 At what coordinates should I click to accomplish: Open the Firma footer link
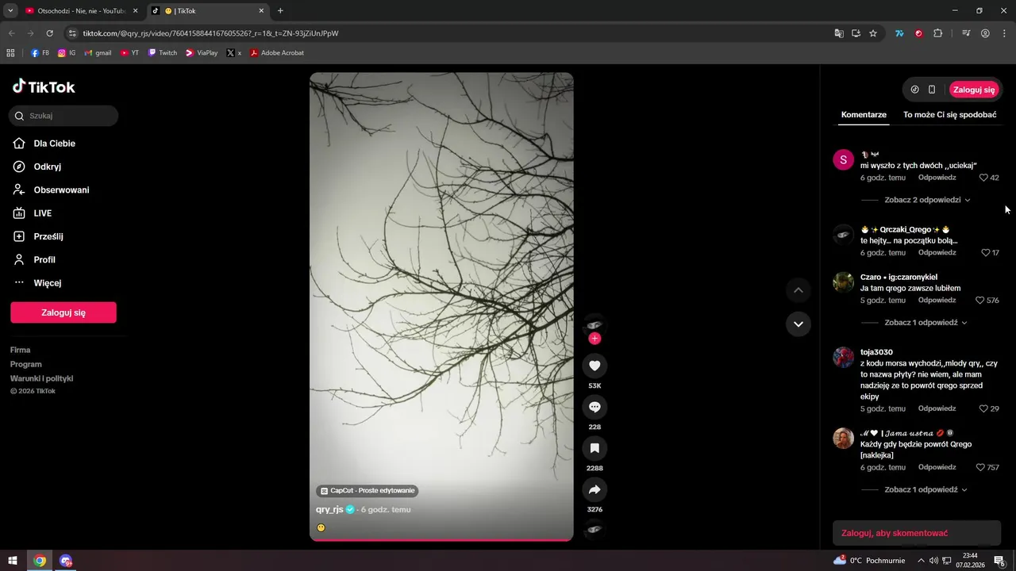[21, 350]
